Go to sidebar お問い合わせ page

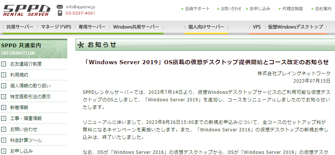[x=24, y=129]
